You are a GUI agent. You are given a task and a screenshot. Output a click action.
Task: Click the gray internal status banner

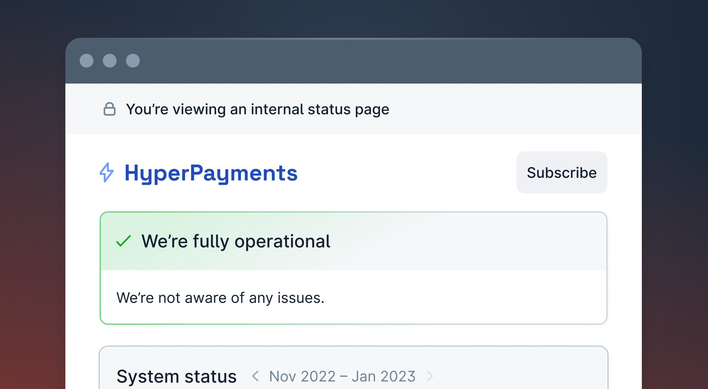513,109
